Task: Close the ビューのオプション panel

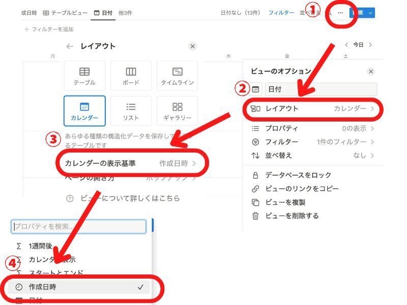Action: point(371,71)
